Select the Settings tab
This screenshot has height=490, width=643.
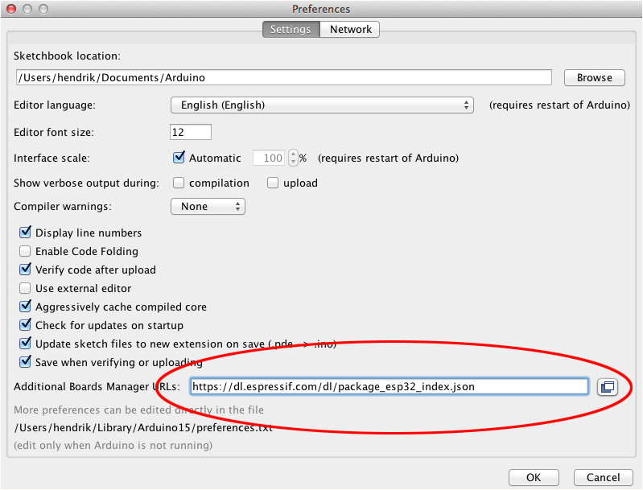click(x=291, y=30)
